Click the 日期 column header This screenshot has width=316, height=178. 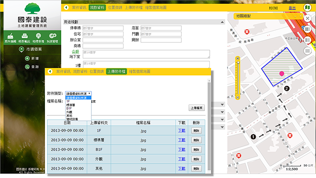point(67,123)
